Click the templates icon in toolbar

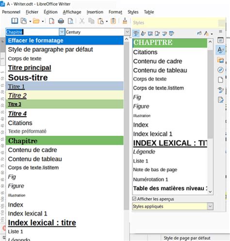tap(24, 21)
